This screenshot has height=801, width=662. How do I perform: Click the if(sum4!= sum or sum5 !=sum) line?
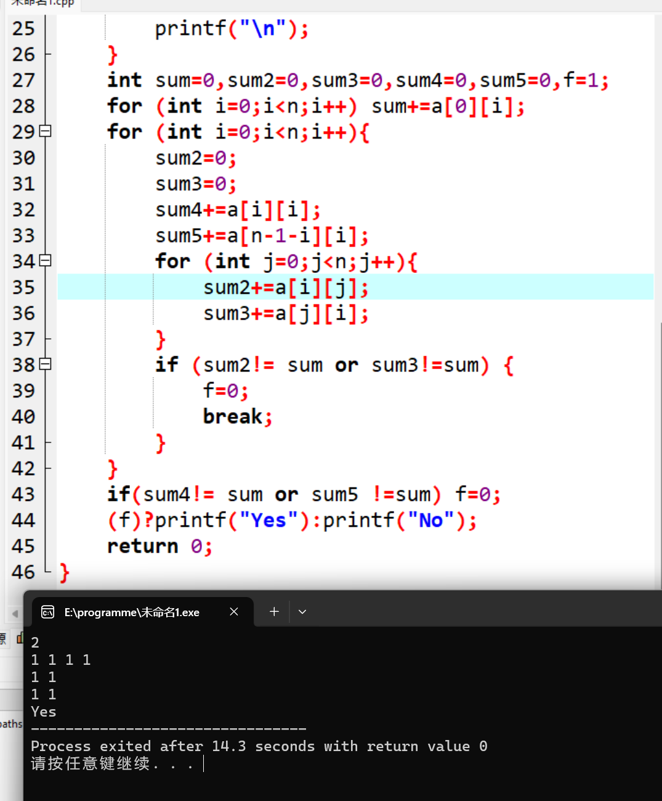(304, 495)
